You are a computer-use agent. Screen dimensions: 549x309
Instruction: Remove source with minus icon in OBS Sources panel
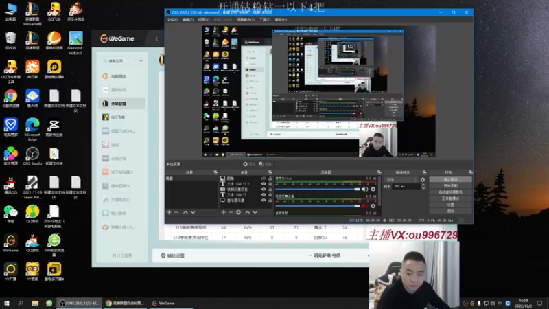point(231,212)
